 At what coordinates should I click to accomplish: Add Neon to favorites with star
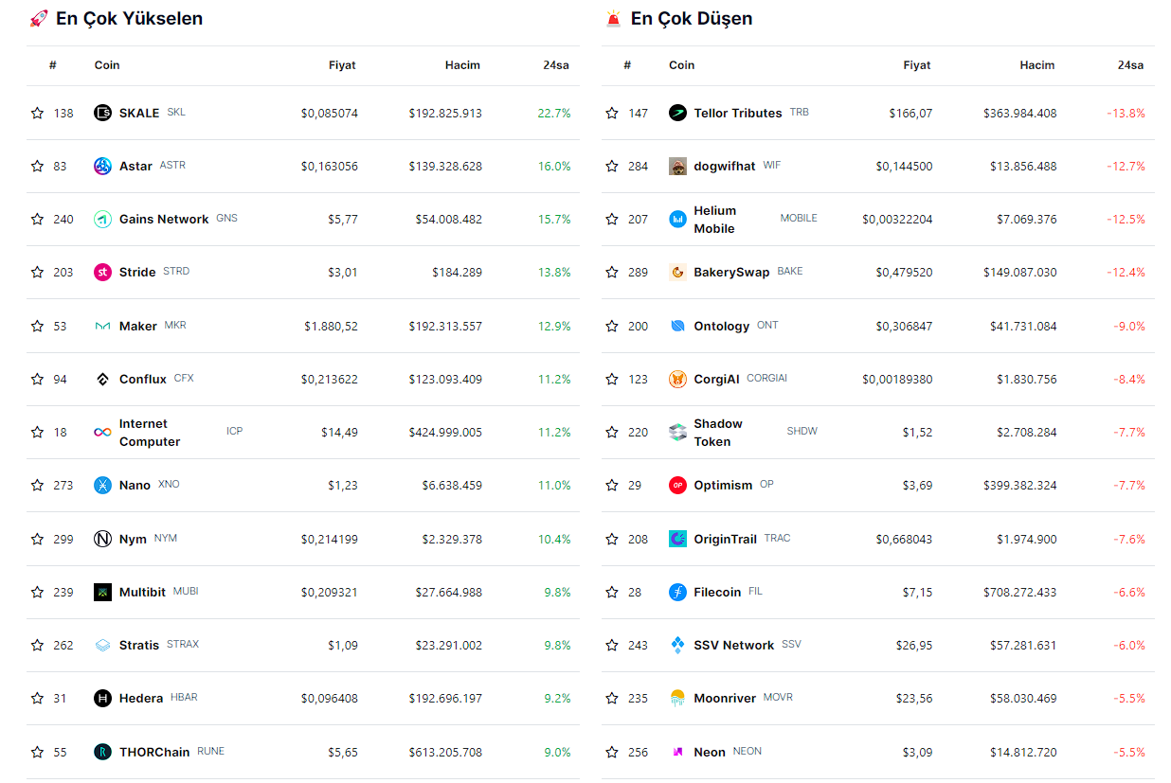[611, 752]
